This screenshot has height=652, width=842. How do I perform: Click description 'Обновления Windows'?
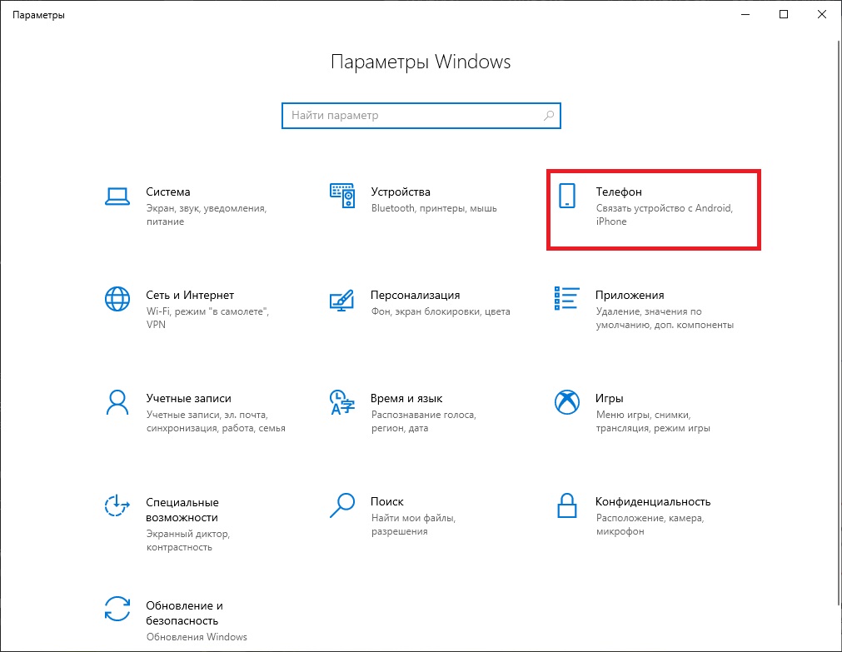(x=197, y=637)
